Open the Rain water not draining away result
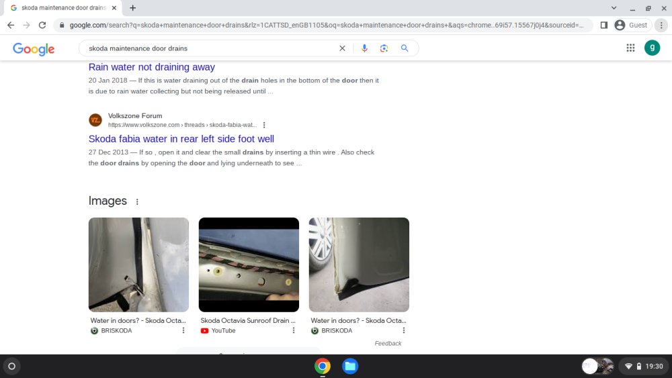 pyautogui.click(x=152, y=66)
